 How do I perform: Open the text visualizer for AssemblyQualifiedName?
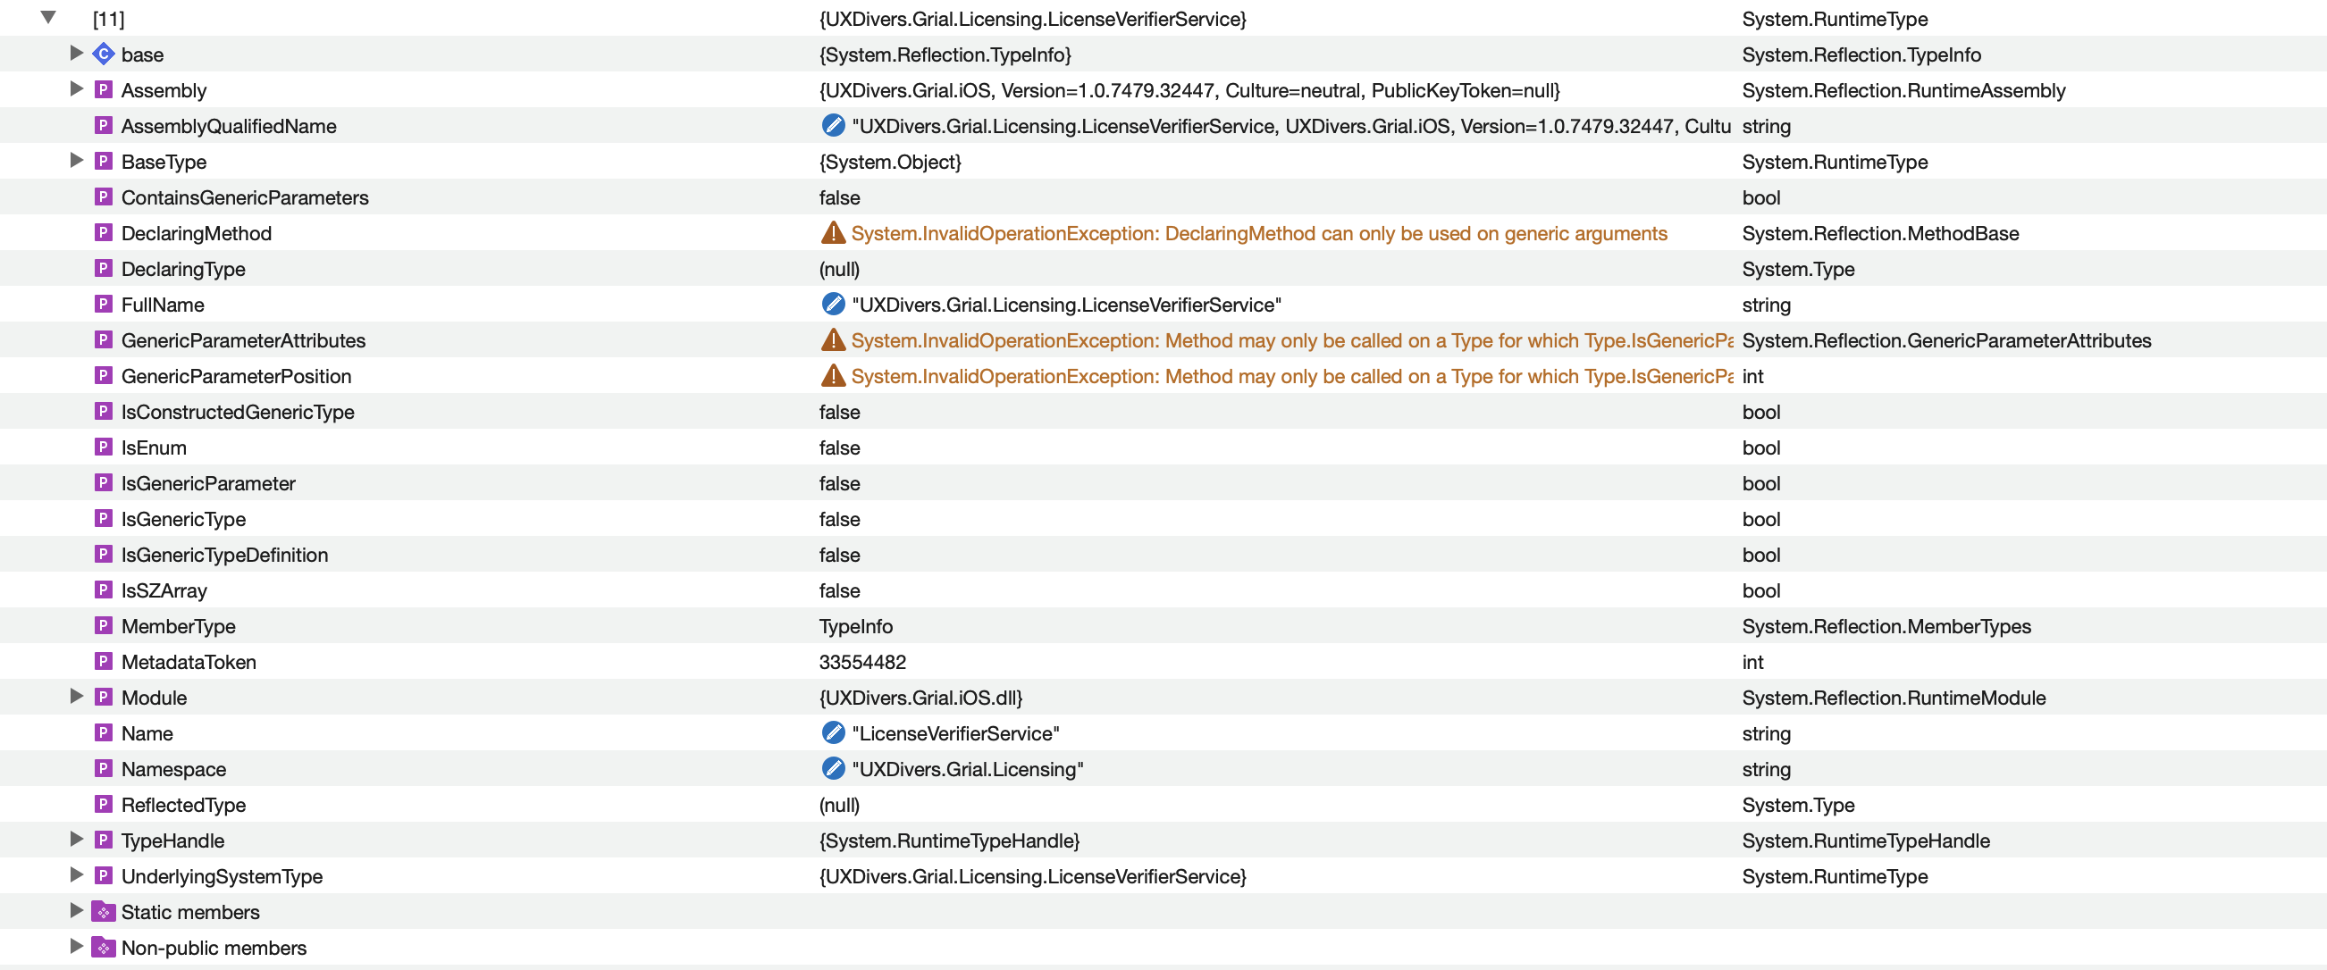click(832, 127)
